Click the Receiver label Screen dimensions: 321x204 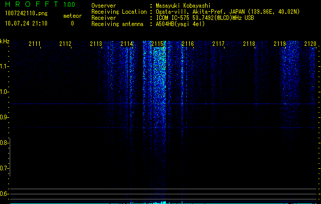tap(104, 18)
